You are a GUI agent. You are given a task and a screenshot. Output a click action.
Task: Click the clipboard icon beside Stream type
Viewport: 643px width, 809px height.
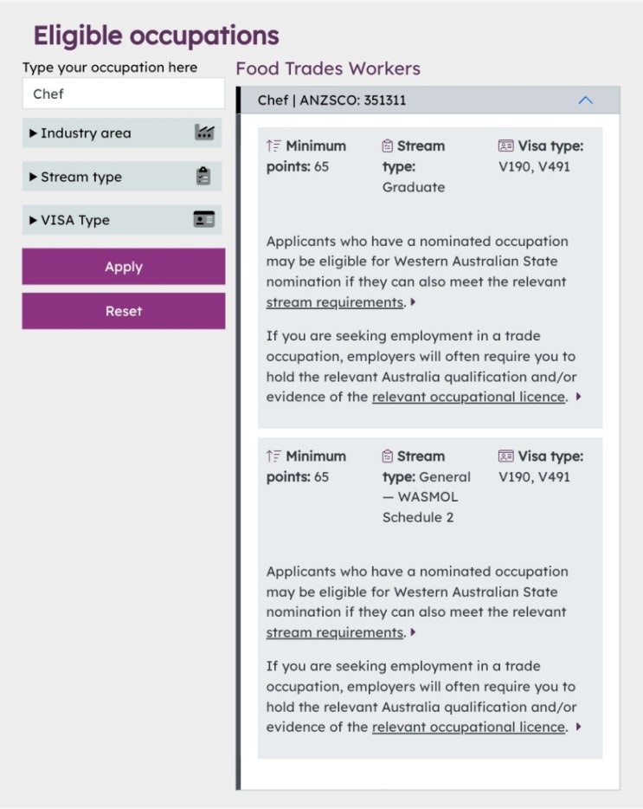coord(203,176)
